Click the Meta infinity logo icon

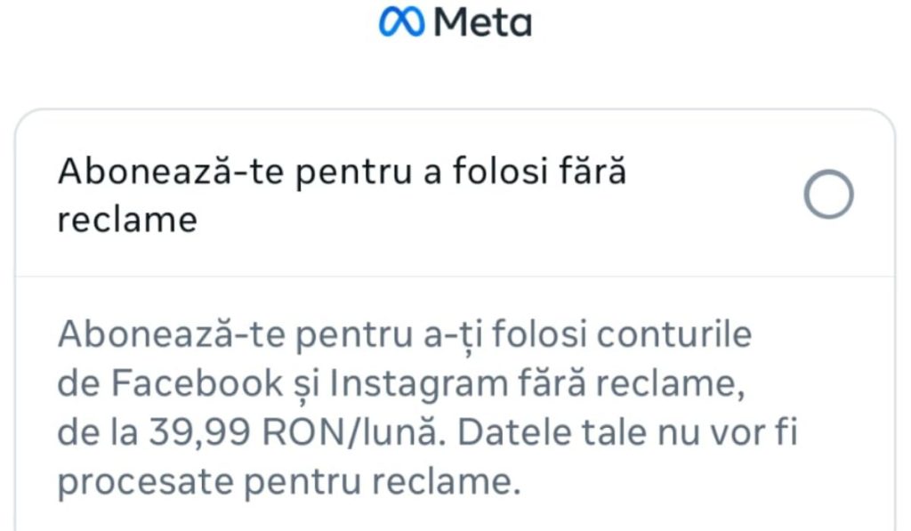401,22
